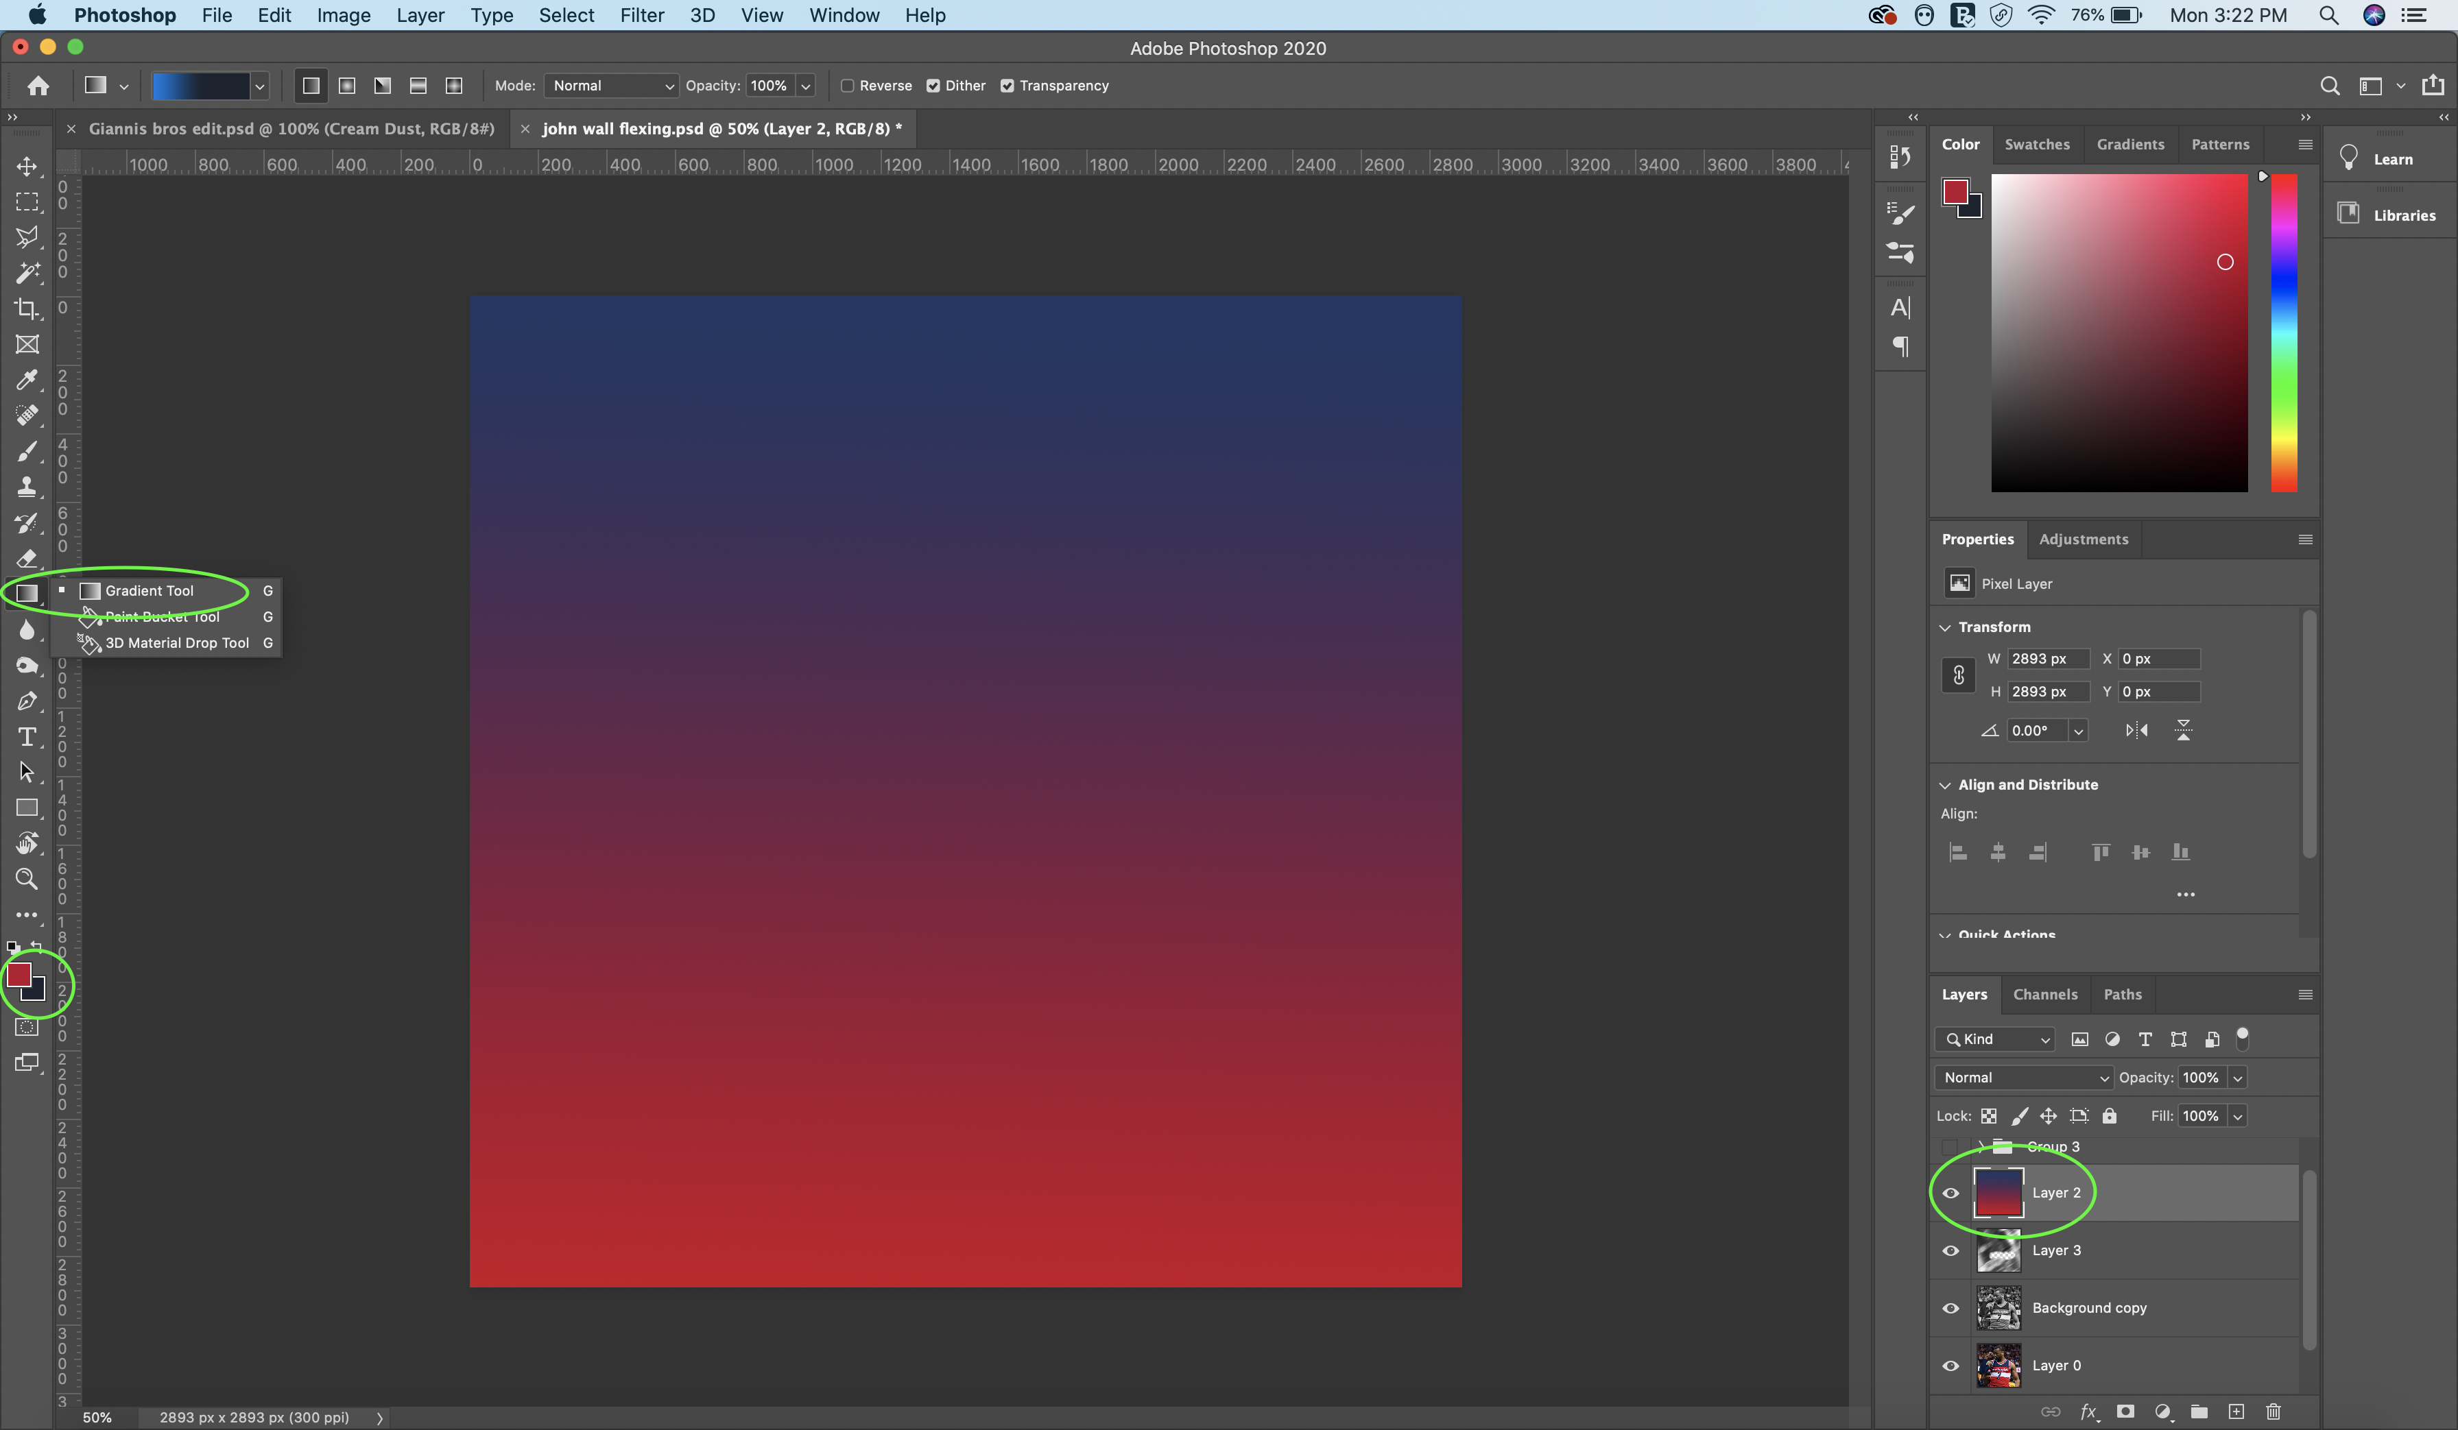Open the Layer menu in menu bar
2458x1430 pixels.
419,15
